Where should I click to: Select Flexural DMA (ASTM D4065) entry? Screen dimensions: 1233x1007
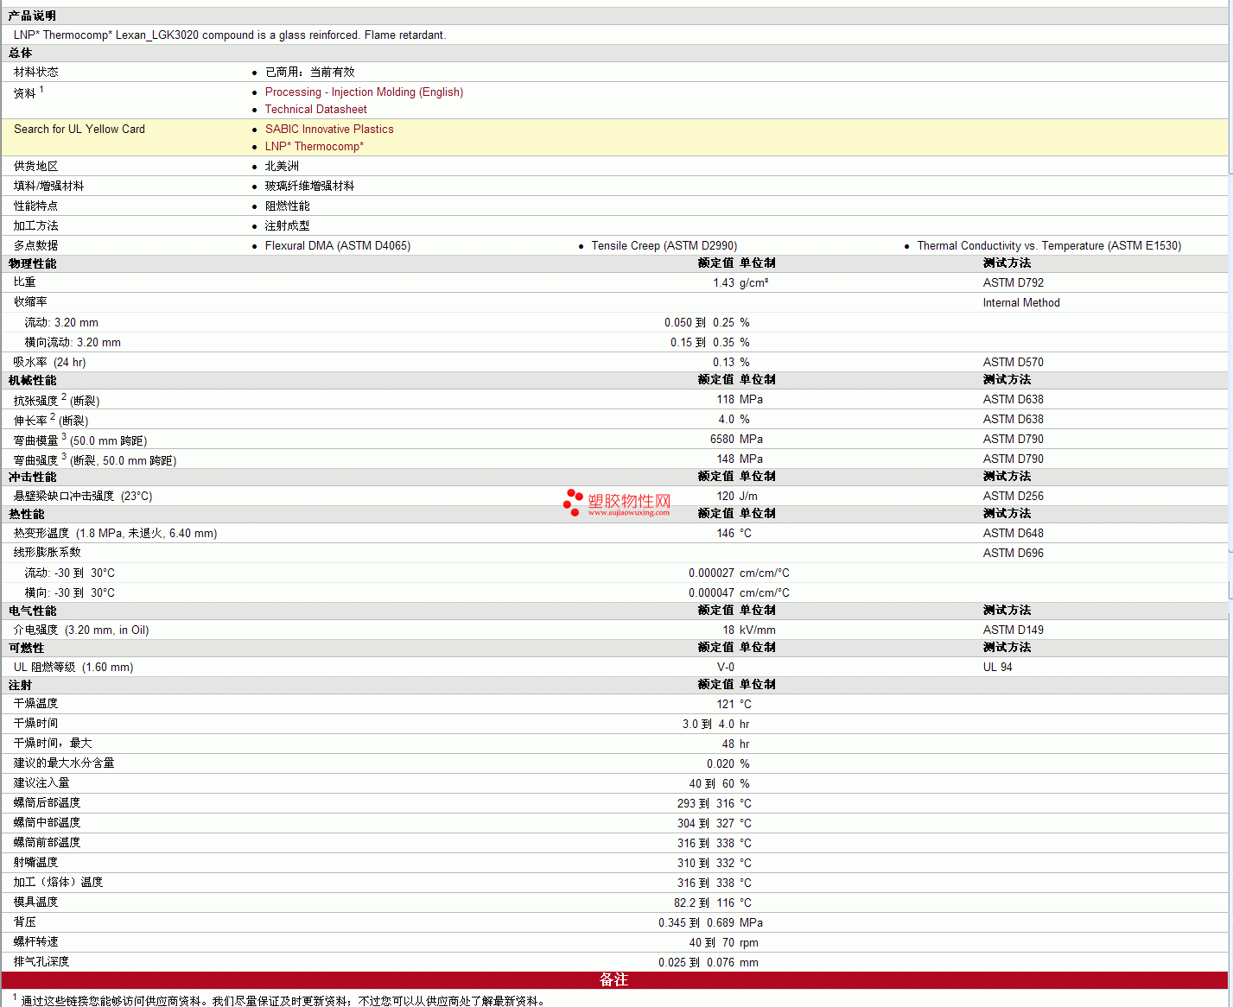338,246
